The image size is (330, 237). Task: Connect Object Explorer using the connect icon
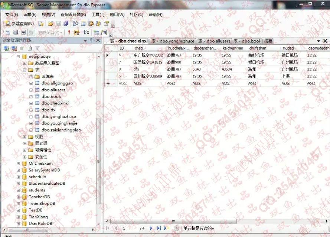[x=7, y=49]
